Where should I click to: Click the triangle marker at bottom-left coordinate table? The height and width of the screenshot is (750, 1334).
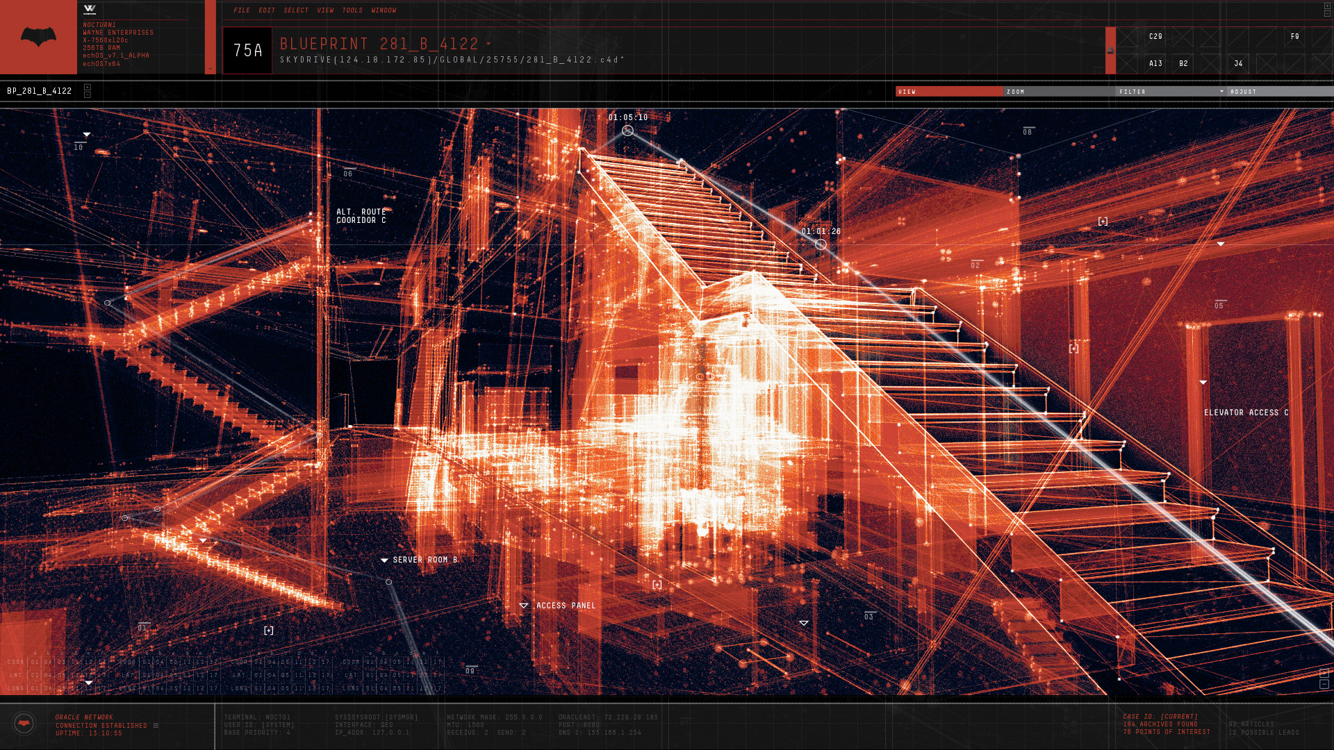pos(89,683)
